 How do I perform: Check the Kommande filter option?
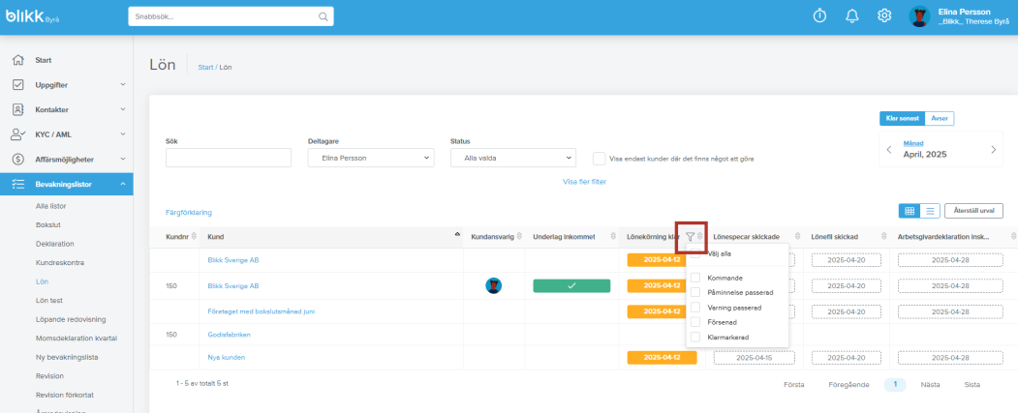point(695,278)
